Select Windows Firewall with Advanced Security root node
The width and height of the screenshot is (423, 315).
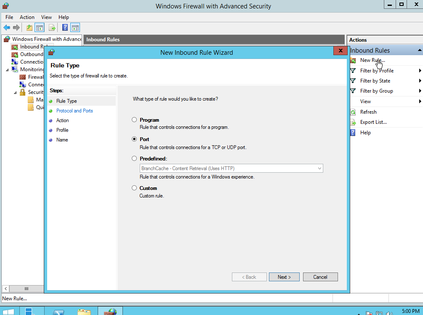(x=46, y=39)
